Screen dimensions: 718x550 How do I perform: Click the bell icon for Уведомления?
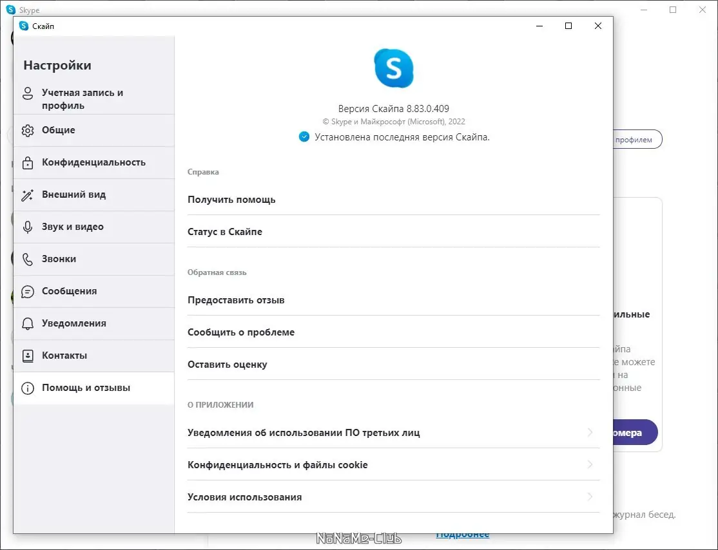click(28, 323)
